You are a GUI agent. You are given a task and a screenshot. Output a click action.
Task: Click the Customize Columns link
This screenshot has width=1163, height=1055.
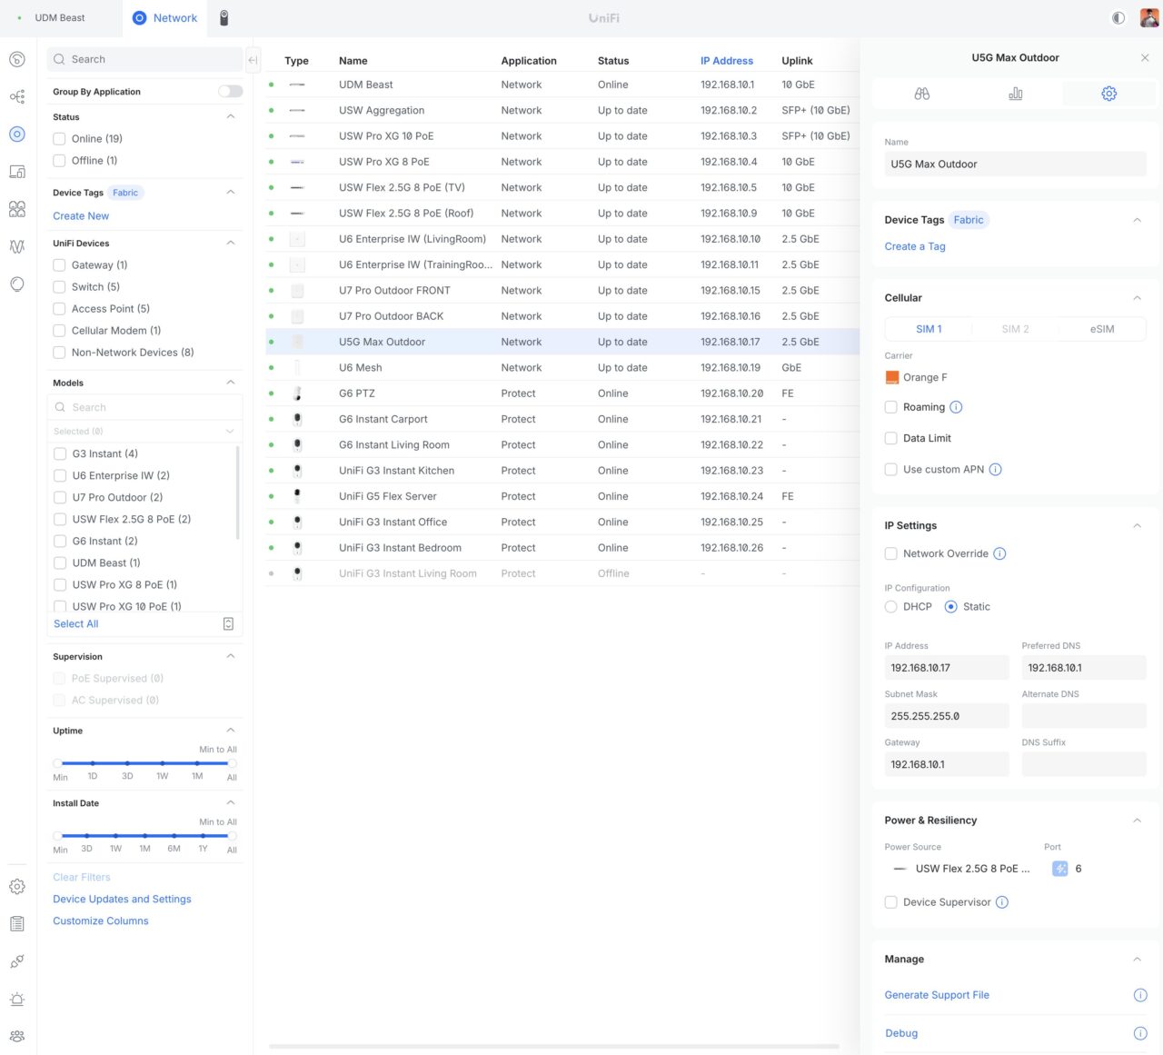(101, 921)
